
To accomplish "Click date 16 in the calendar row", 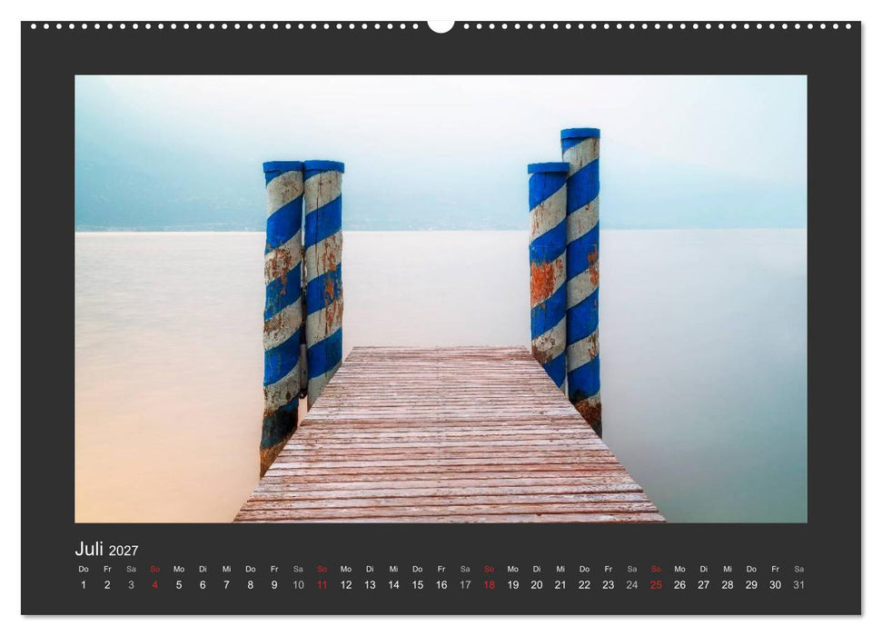I will 441,585.
